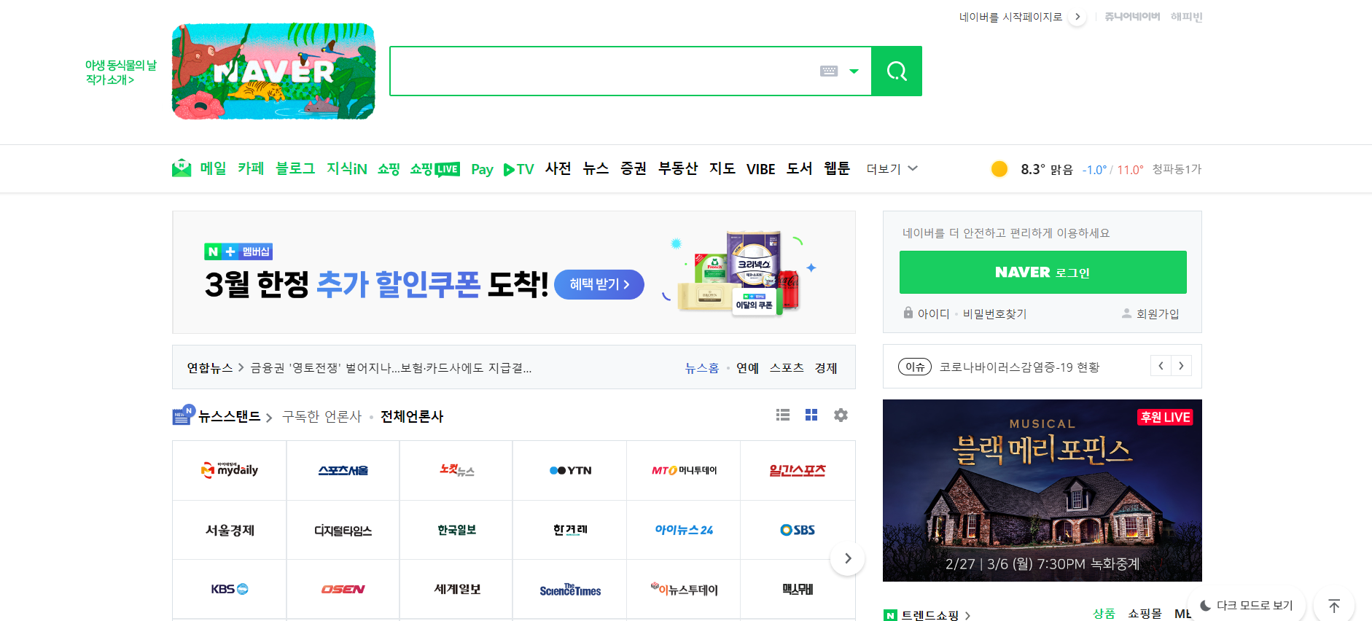Click the mail envelope icon
This screenshot has height=621, width=1372.
point(182,168)
